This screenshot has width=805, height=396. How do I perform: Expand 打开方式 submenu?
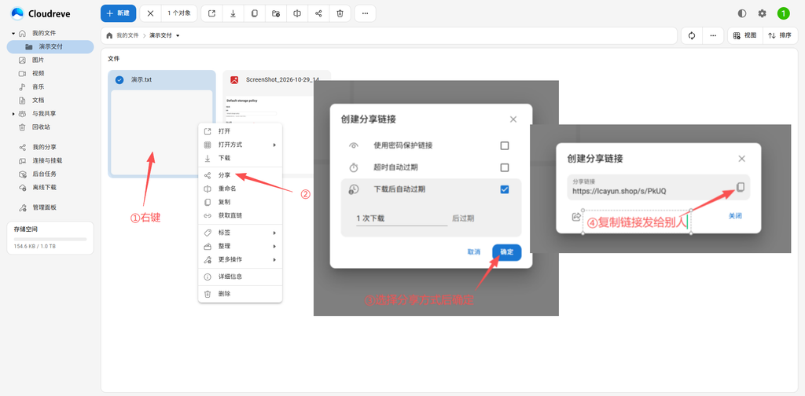click(x=241, y=145)
